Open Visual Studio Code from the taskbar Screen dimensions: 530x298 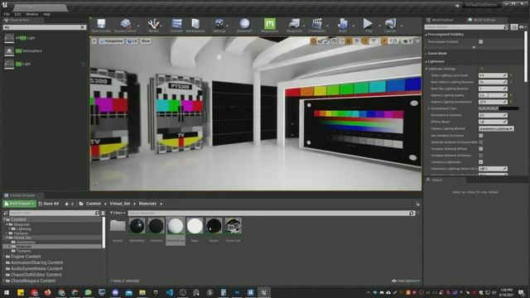click(169, 292)
